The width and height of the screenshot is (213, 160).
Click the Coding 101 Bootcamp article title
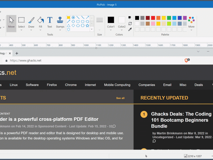pos(181,120)
